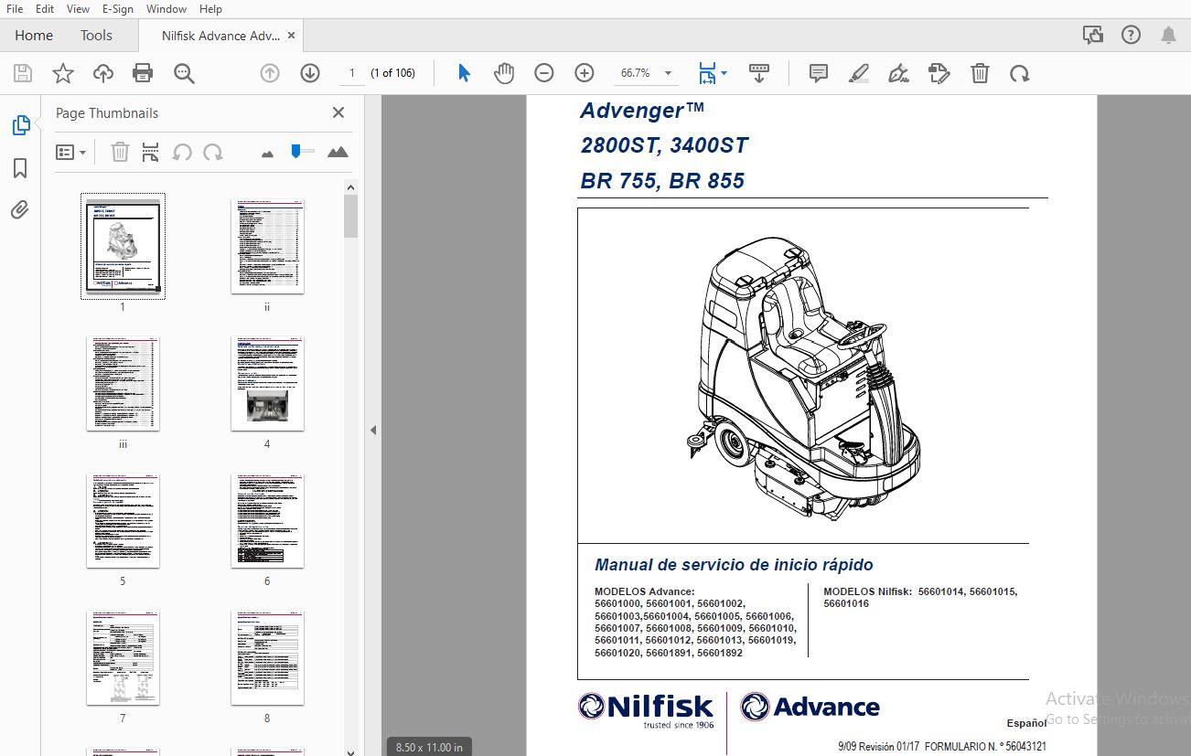Click the page number input field
This screenshot has width=1191, height=756.
coord(352,73)
